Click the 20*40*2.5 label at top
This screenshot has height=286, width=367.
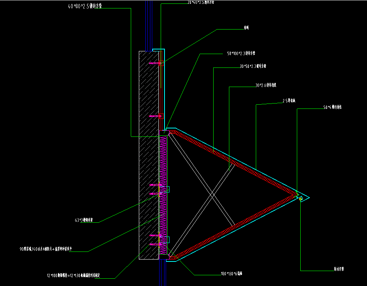(x=201, y=2)
